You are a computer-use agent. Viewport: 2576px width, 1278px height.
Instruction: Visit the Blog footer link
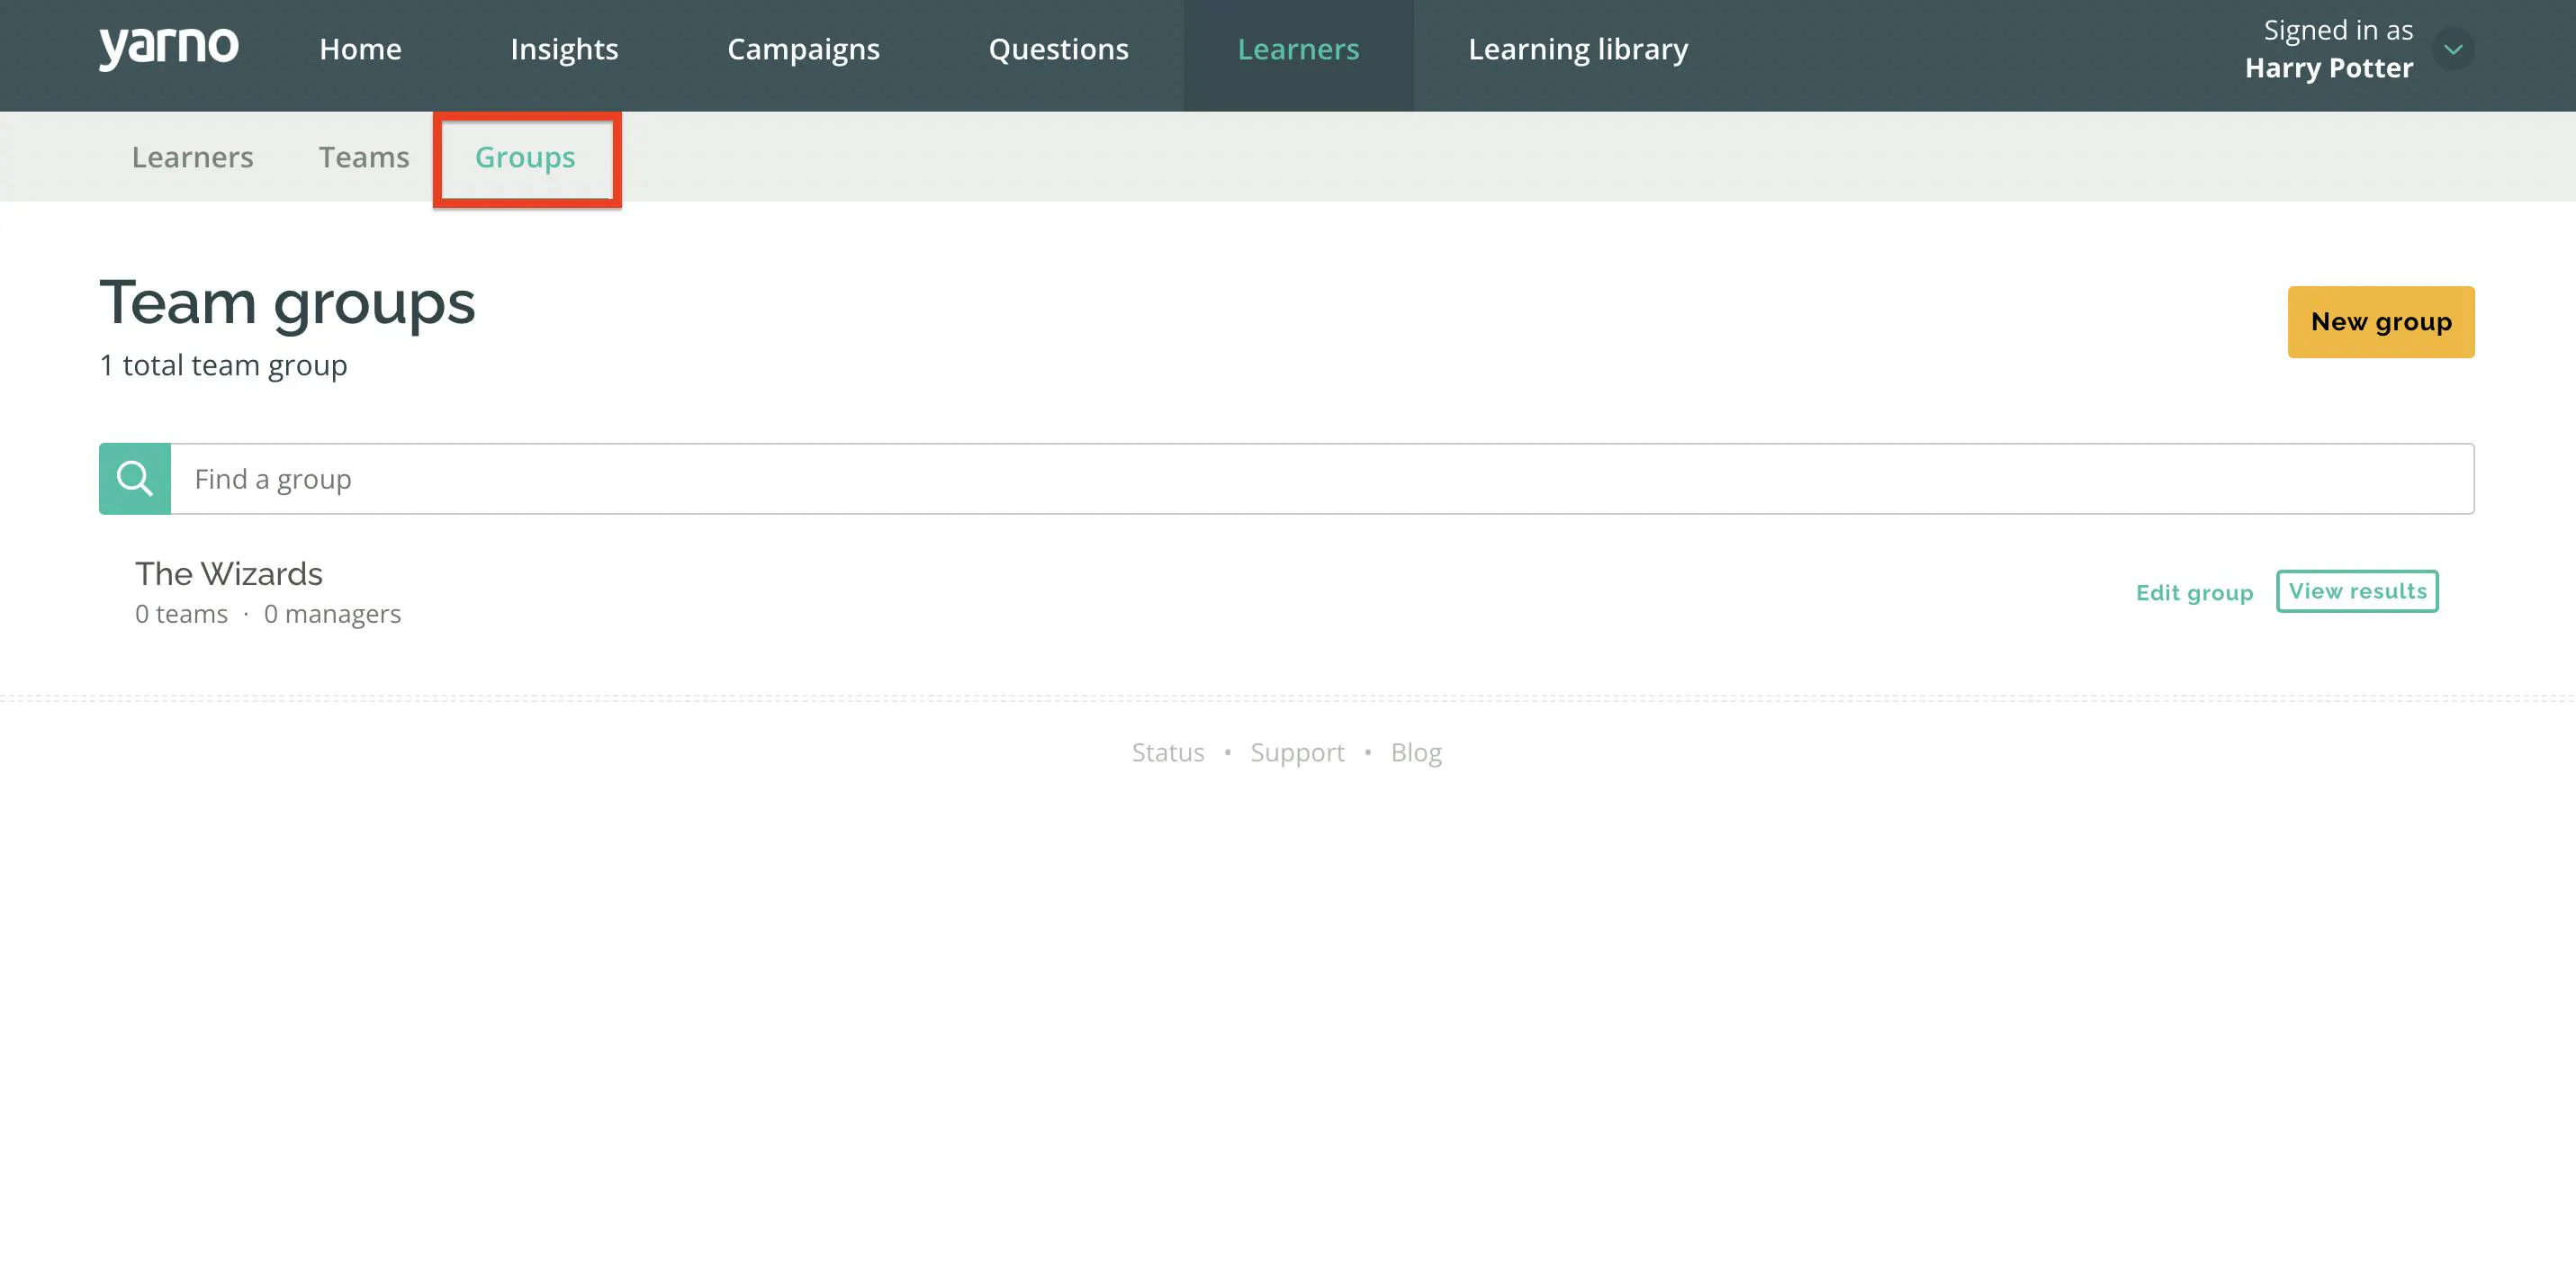pos(1416,752)
